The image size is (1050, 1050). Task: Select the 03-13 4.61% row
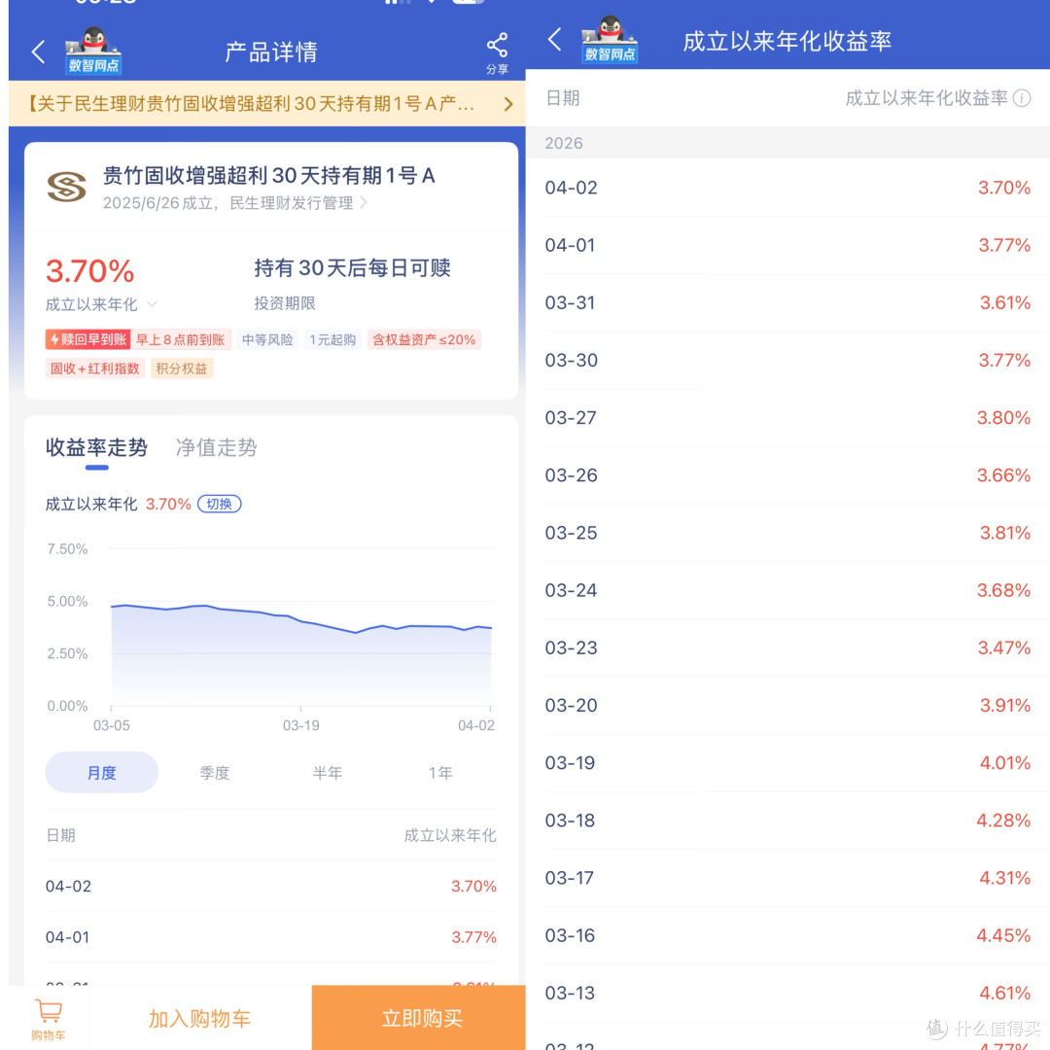(x=787, y=994)
